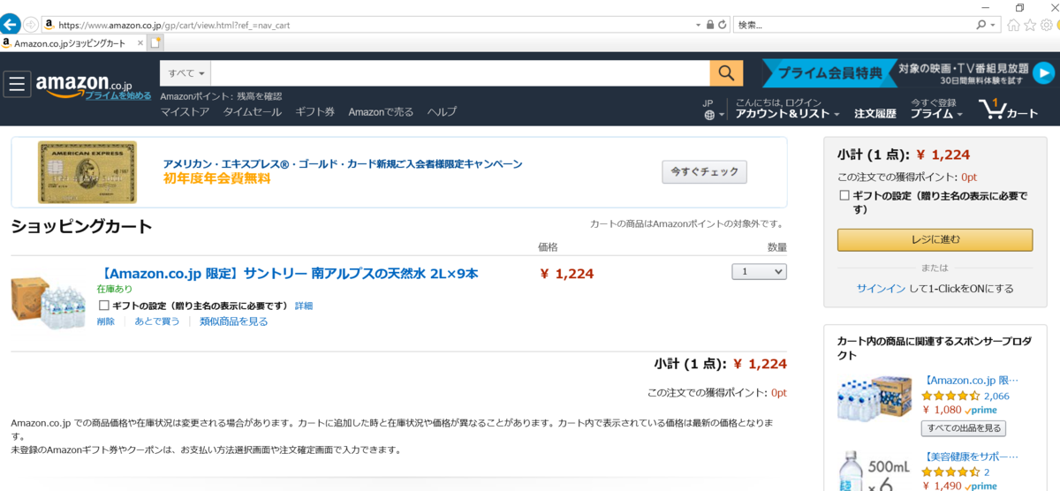Click アメリカン・エキスプレス campaign link
This screenshot has height=491, width=1060.
[x=343, y=164]
